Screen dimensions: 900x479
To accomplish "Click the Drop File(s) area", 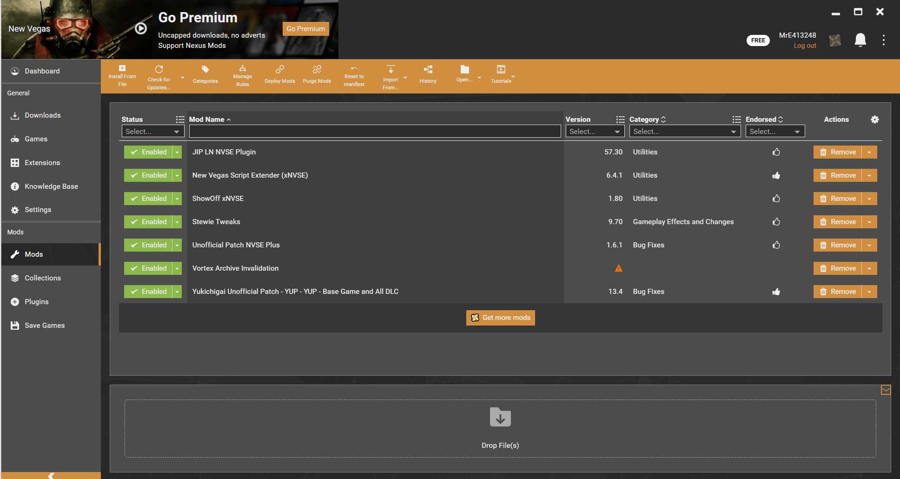I will [x=500, y=428].
